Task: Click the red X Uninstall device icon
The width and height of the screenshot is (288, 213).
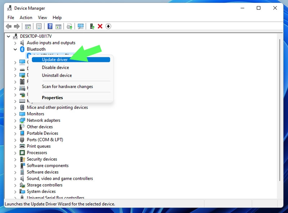Action: coord(100,26)
